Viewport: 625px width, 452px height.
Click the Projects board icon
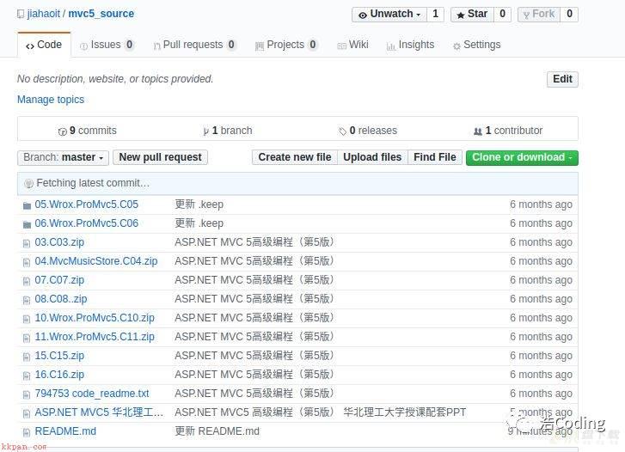click(x=259, y=46)
